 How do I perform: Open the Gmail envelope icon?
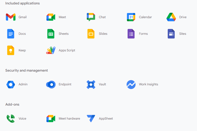coord(11,17)
